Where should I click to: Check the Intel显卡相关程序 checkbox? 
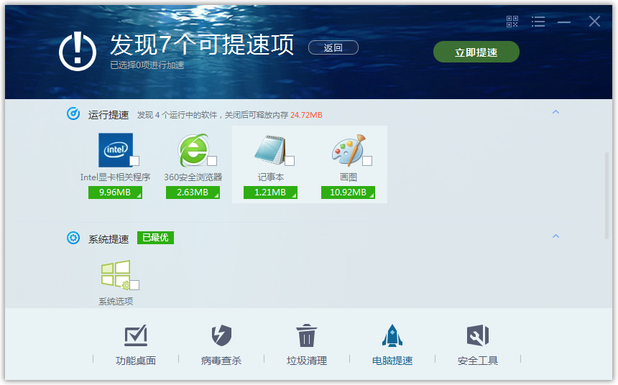tap(135, 161)
